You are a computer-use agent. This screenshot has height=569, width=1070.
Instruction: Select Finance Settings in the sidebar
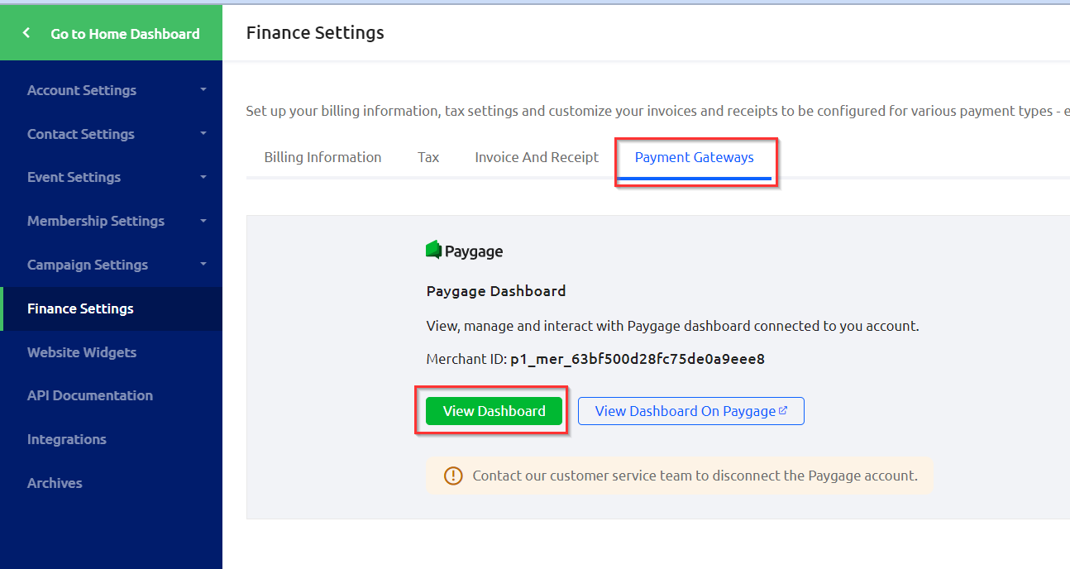[111, 308]
